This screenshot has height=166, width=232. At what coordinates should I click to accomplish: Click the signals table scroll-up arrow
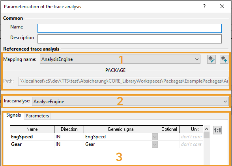click(207, 129)
